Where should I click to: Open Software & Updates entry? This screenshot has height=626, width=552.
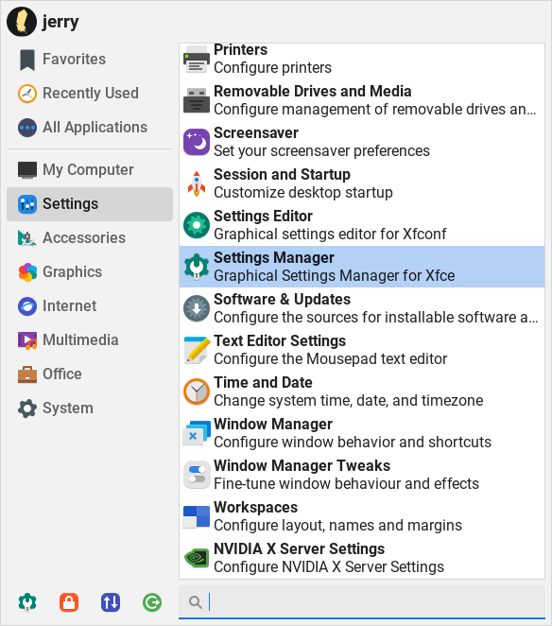click(x=362, y=308)
